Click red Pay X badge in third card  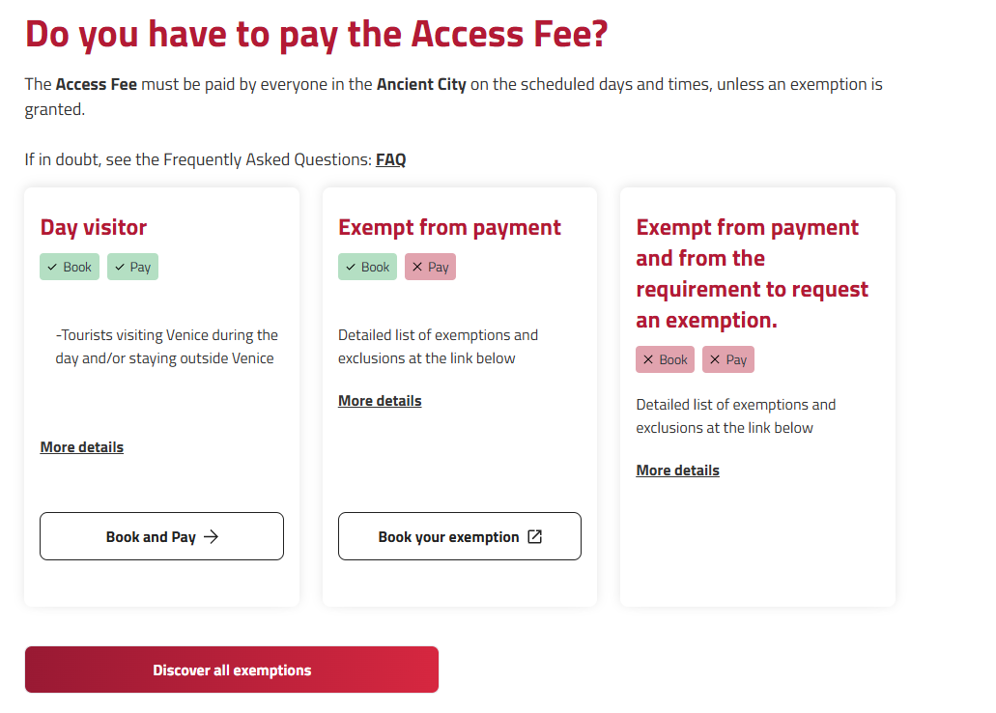pos(727,360)
